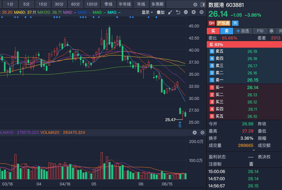Click the 25.47 low price label
Viewport: 282px width, 190px height.
point(170,120)
